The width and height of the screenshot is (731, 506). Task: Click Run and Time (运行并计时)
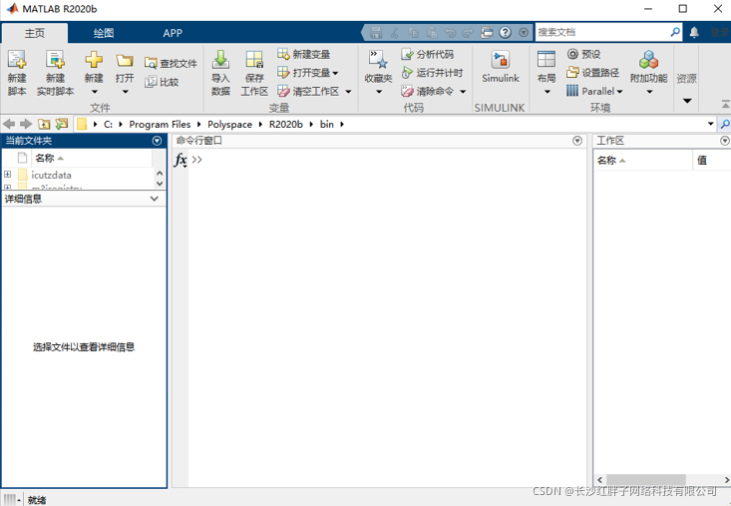point(432,72)
